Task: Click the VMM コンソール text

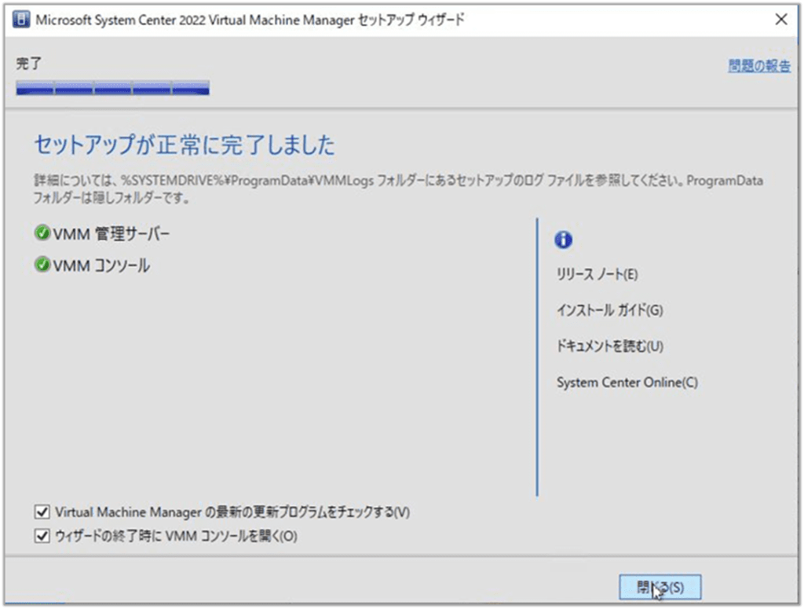Action: 101,266
